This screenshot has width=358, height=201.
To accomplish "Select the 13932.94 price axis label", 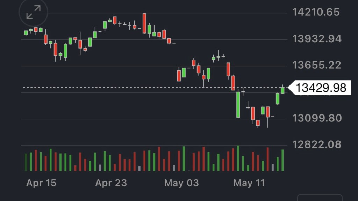I will pyautogui.click(x=317, y=39).
